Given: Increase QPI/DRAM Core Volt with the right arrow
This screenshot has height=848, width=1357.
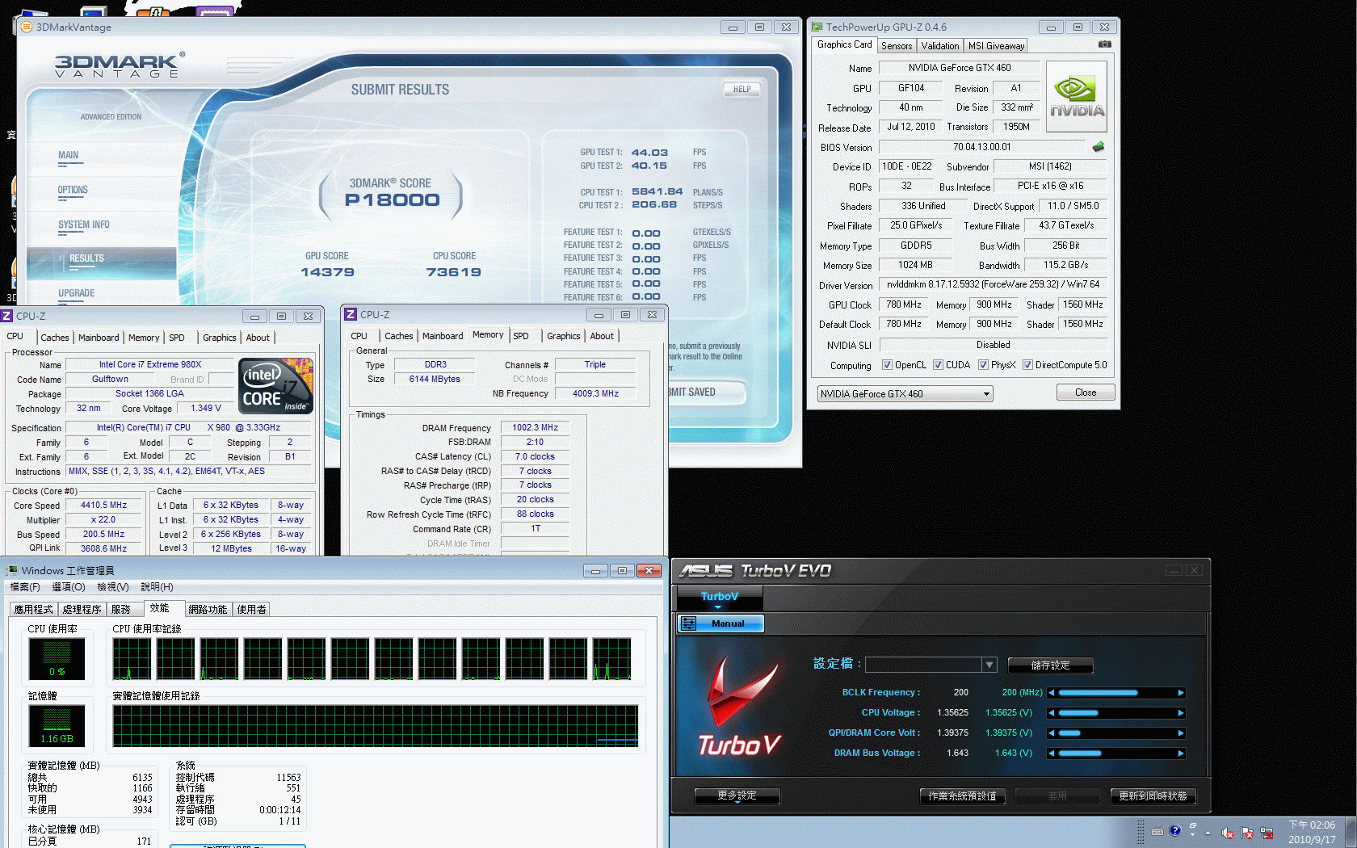Looking at the screenshot, I should click(x=1181, y=733).
